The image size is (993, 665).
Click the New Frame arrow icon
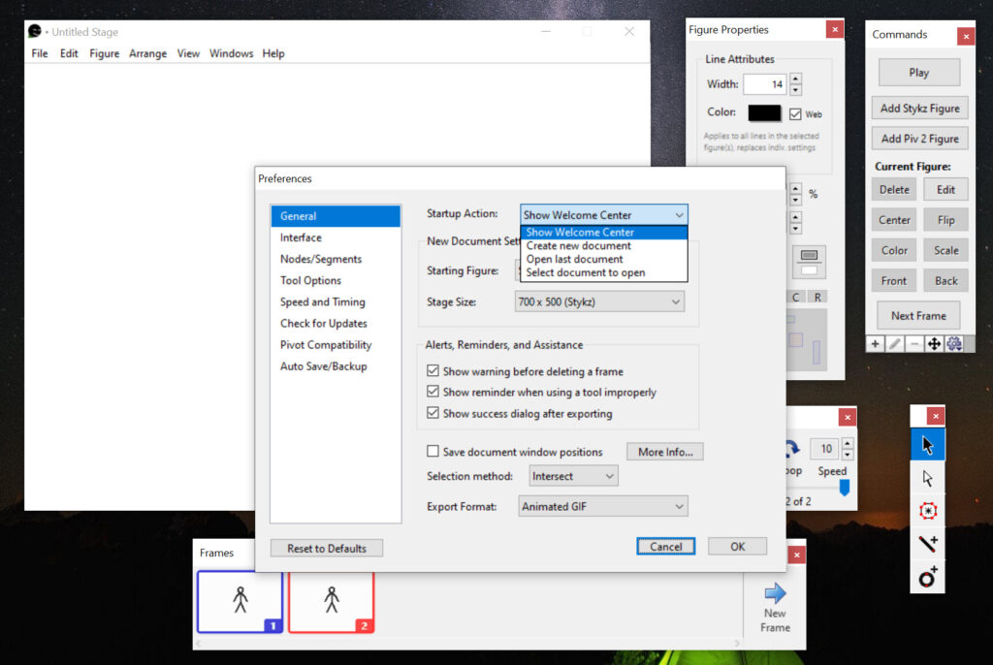click(x=775, y=593)
